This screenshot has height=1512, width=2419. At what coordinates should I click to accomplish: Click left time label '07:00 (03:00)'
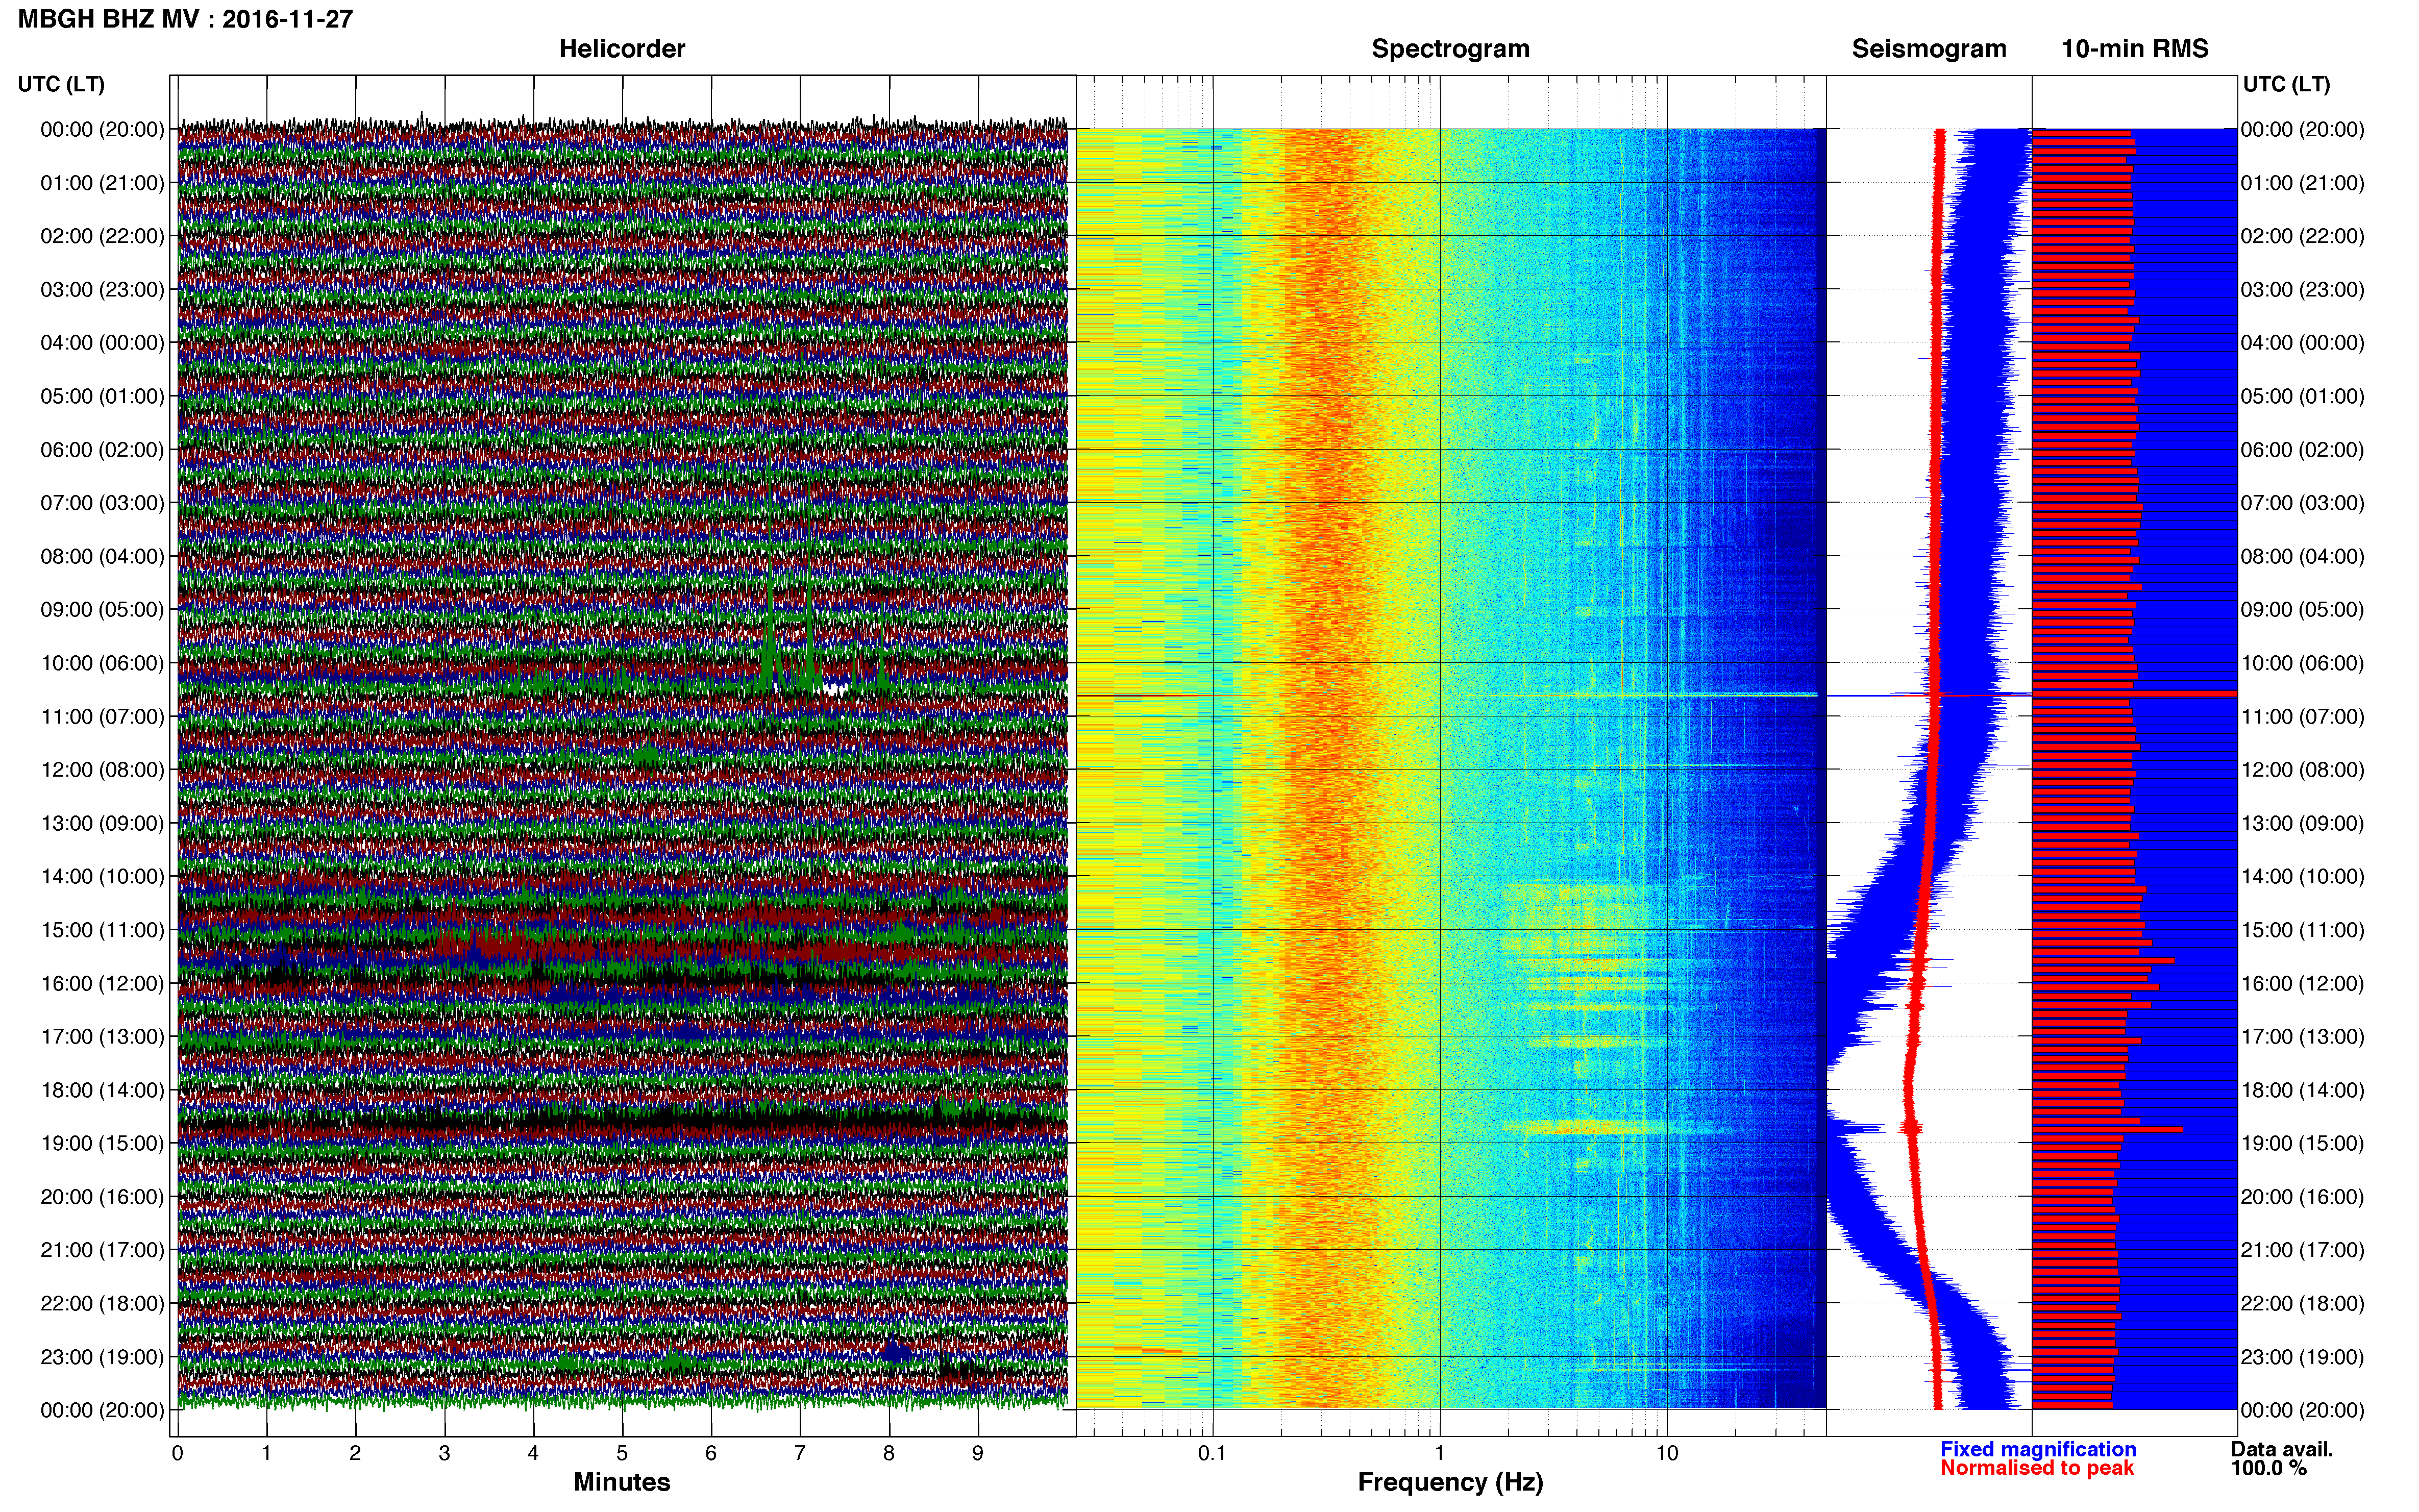point(102,503)
